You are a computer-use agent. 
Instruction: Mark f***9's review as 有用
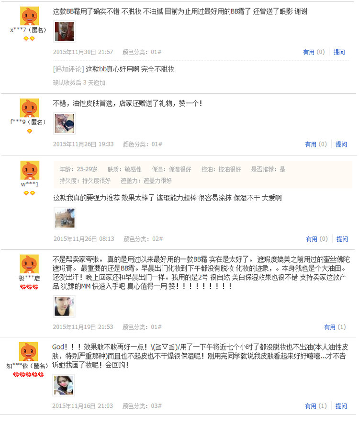(x=316, y=144)
